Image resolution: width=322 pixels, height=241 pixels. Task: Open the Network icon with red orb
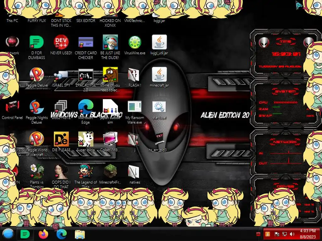pyautogui.click(x=12, y=42)
